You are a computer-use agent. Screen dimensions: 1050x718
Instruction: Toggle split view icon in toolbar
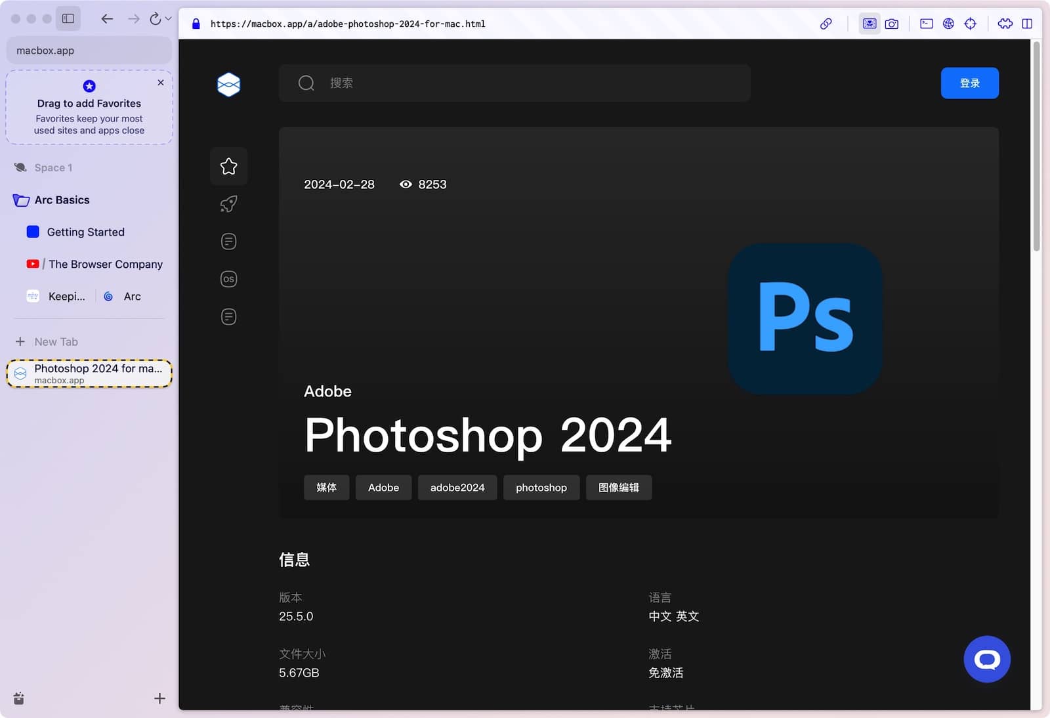[x=1027, y=24]
